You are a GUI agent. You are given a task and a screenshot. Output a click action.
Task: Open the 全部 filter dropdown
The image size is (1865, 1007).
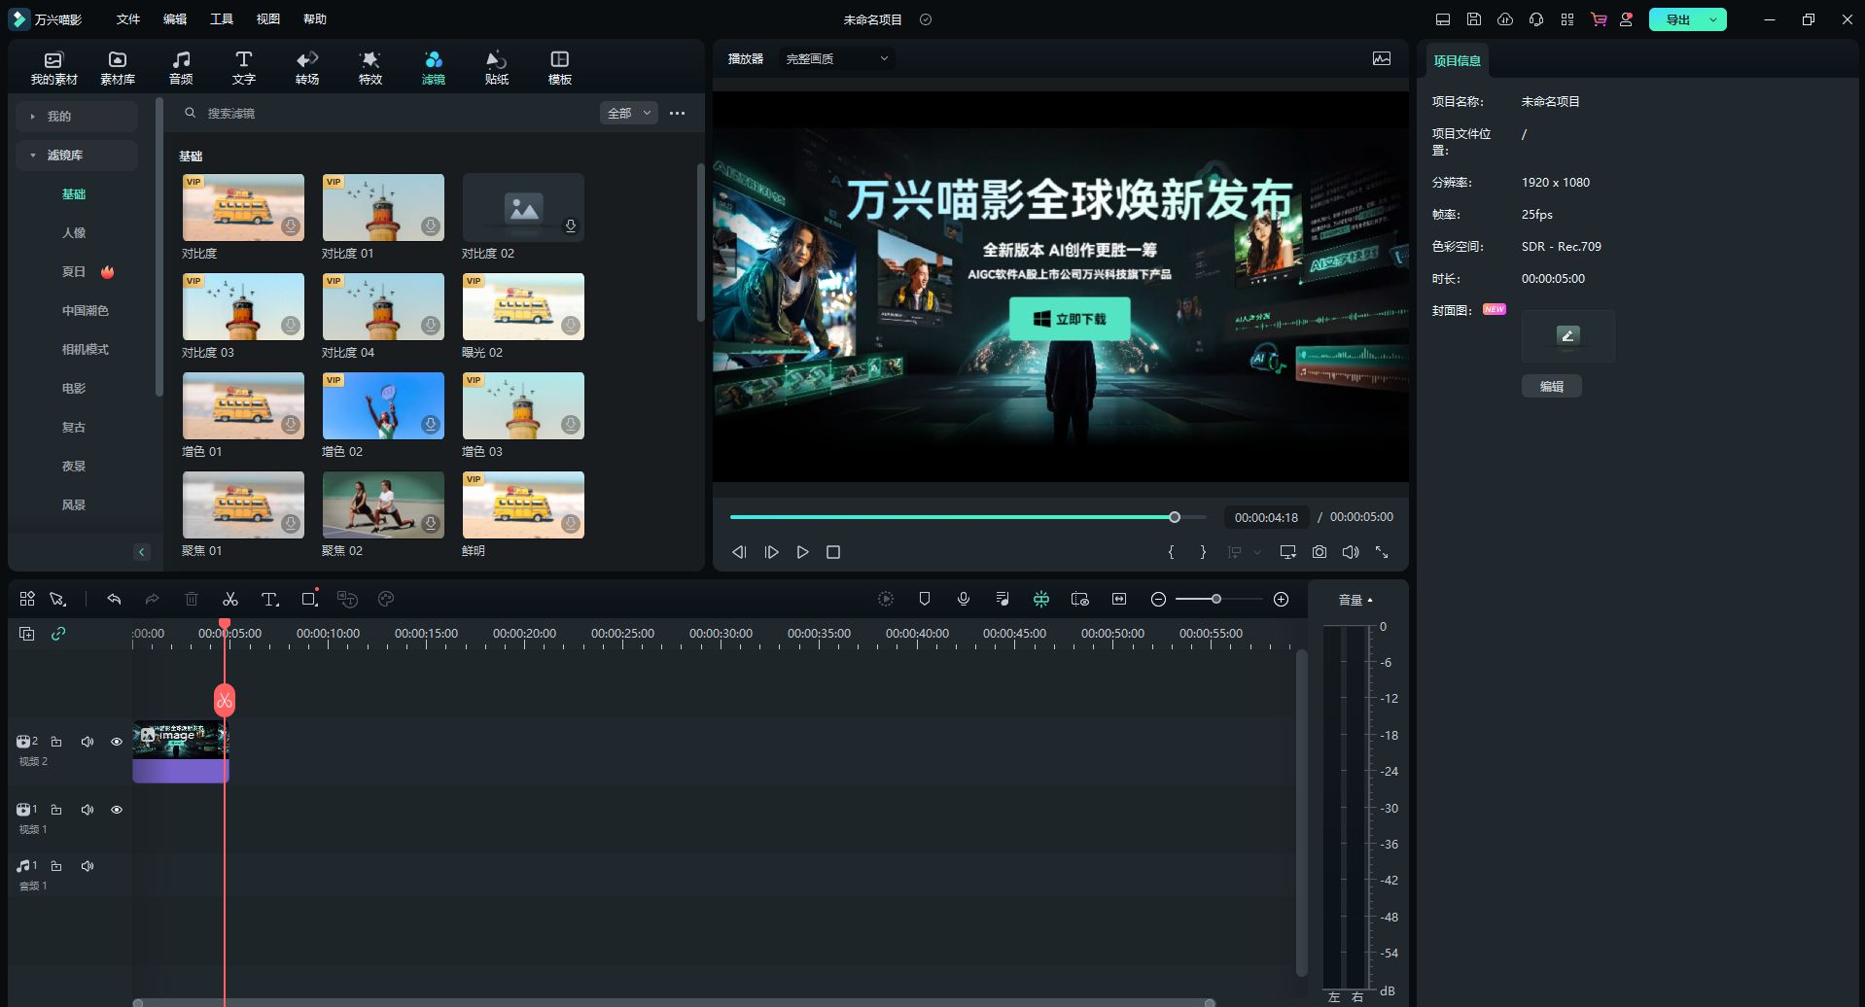click(629, 113)
